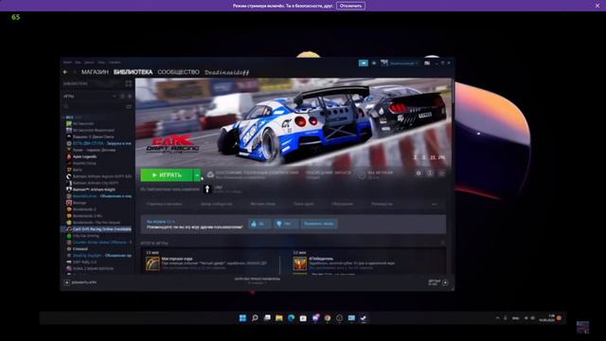The image size is (606, 341).
Task: Click thumbs down Нет button
Action: click(x=286, y=224)
